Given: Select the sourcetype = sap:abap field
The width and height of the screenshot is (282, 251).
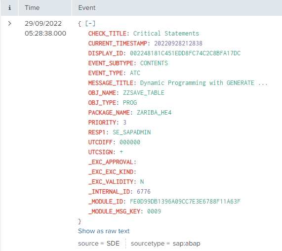Looking at the screenshot, I should click(x=165, y=244).
